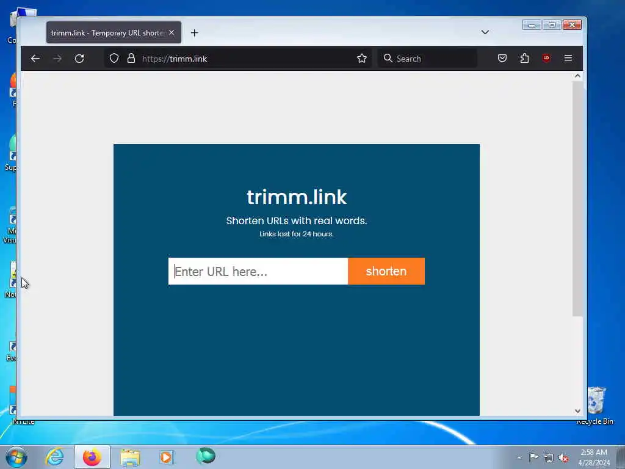Open Action Center flag icon
This screenshot has height=469, width=625.
tap(533, 457)
